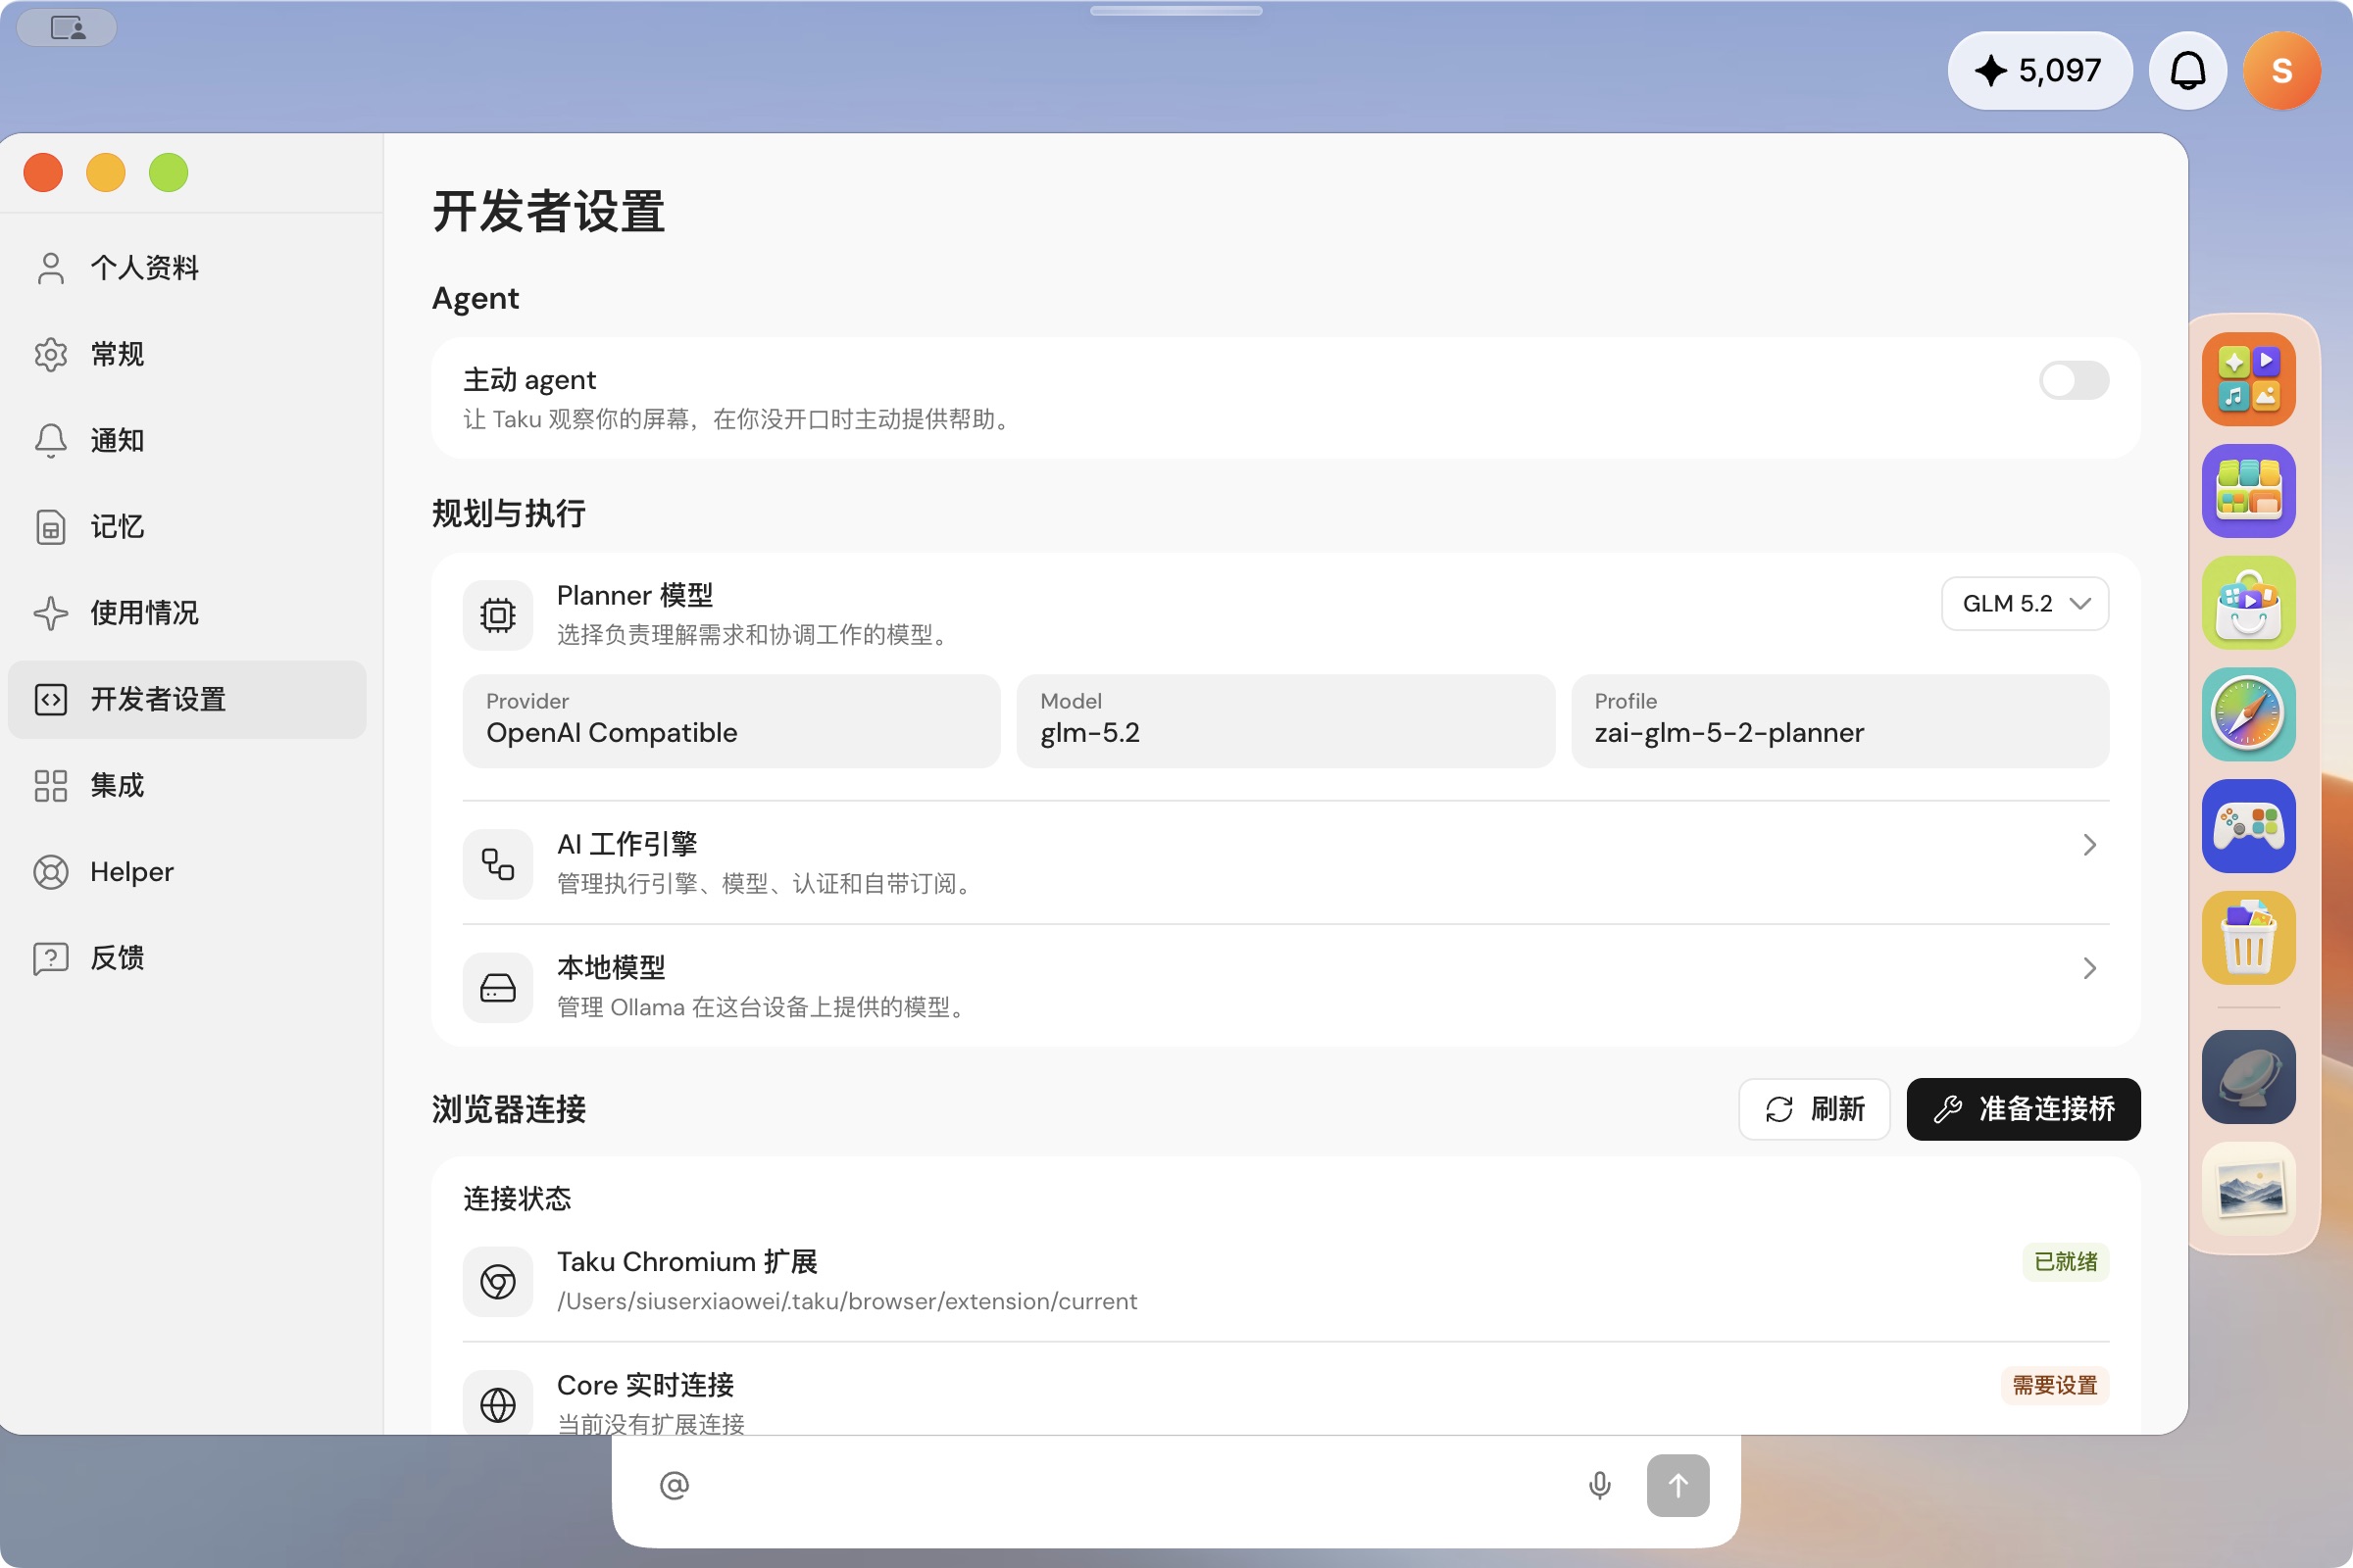
Task: Select 记忆 in the sidebar
Action: pyautogui.click(x=187, y=527)
